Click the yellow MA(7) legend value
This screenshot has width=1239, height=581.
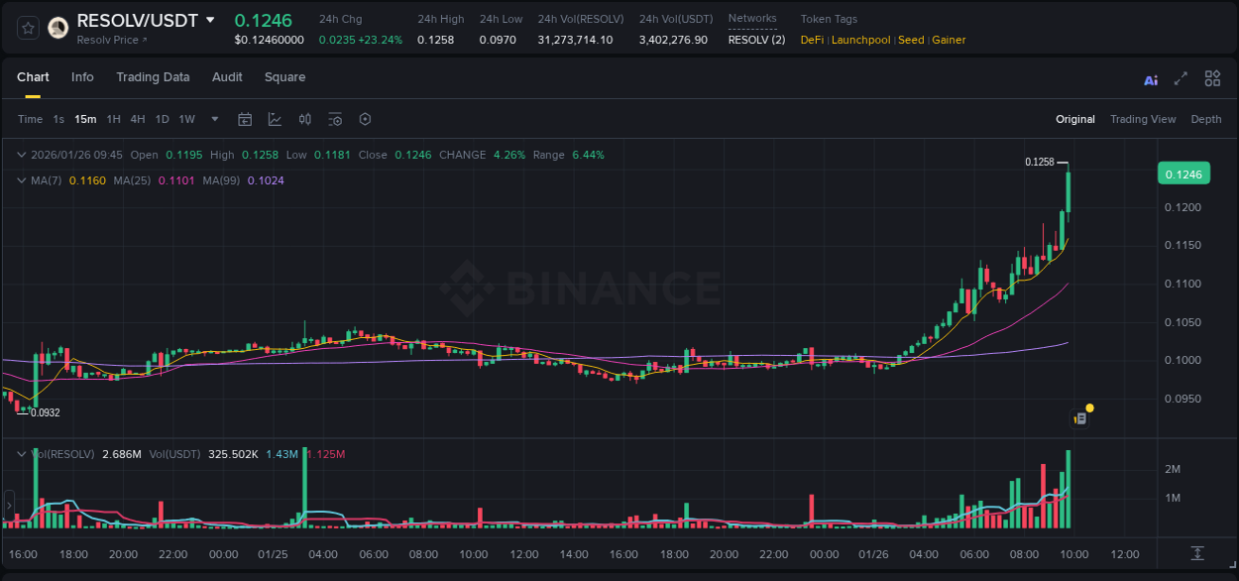click(x=88, y=180)
